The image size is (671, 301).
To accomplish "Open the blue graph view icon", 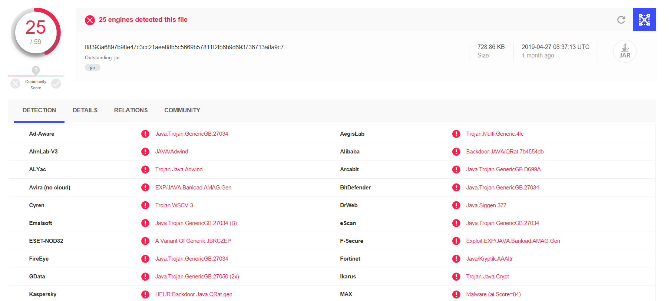I will tap(644, 20).
